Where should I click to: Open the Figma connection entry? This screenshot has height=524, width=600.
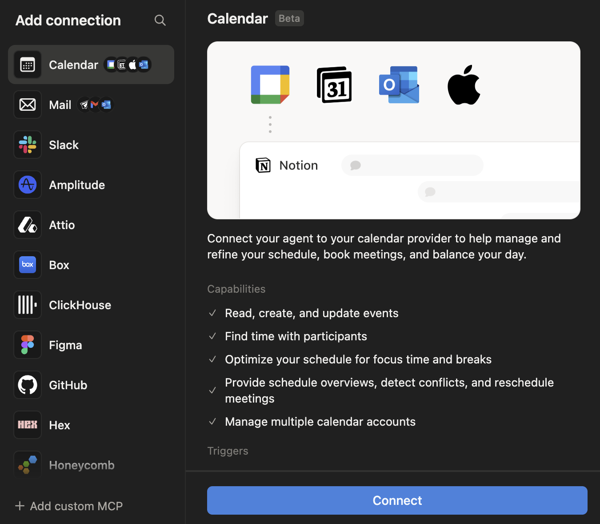click(91, 345)
